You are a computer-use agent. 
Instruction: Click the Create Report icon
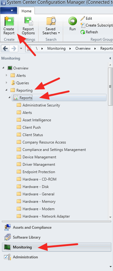[x=9, y=21]
